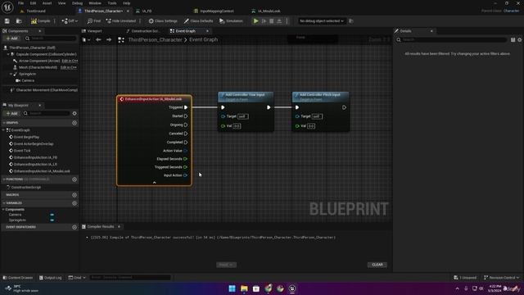Viewport: 524px width, 295px height.
Task: Focus the Components search field
Action: pyautogui.click(x=50, y=39)
